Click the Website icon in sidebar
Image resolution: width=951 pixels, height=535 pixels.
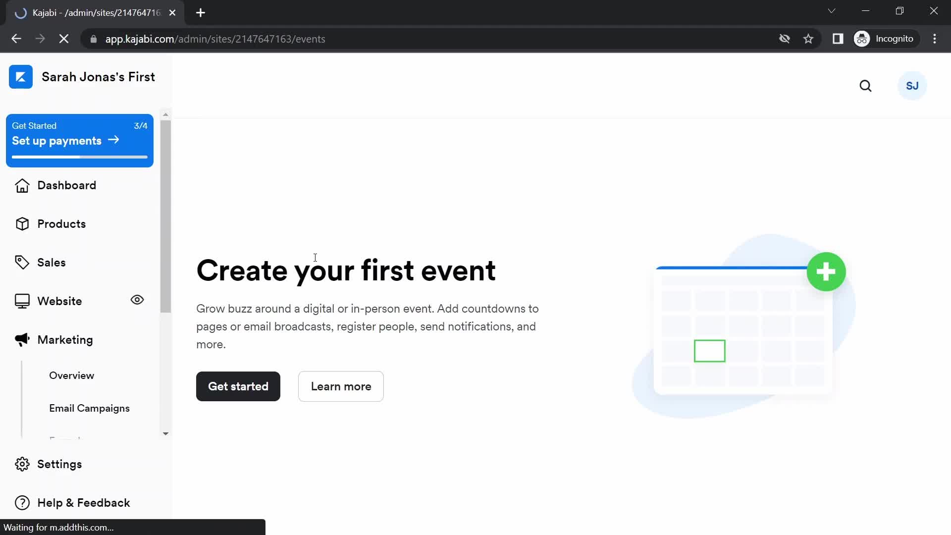(x=22, y=301)
